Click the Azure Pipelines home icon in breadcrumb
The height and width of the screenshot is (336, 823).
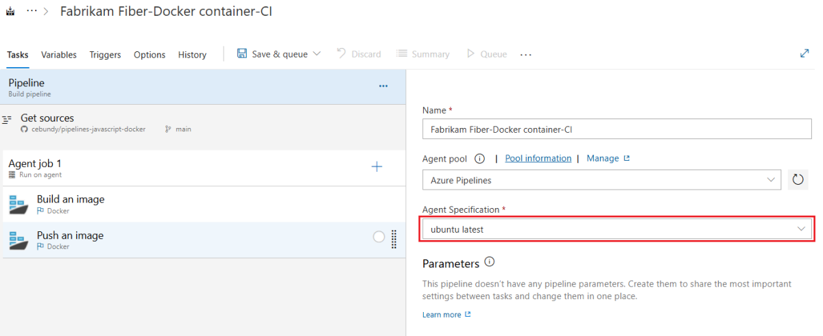(10, 12)
